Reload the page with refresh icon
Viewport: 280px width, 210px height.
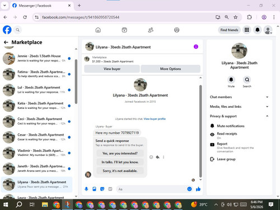click(x=25, y=17)
